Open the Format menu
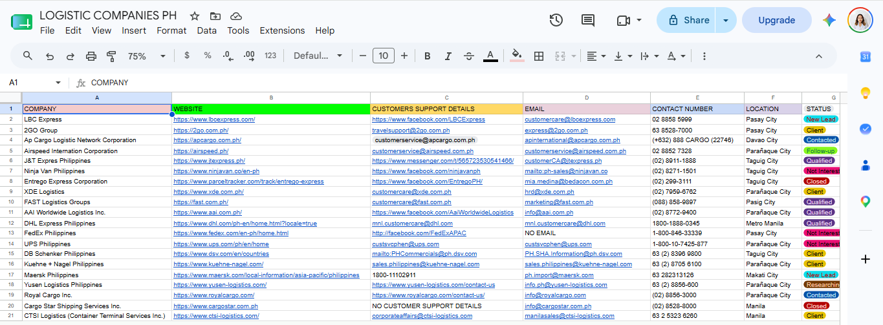 click(x=171, y=30)
